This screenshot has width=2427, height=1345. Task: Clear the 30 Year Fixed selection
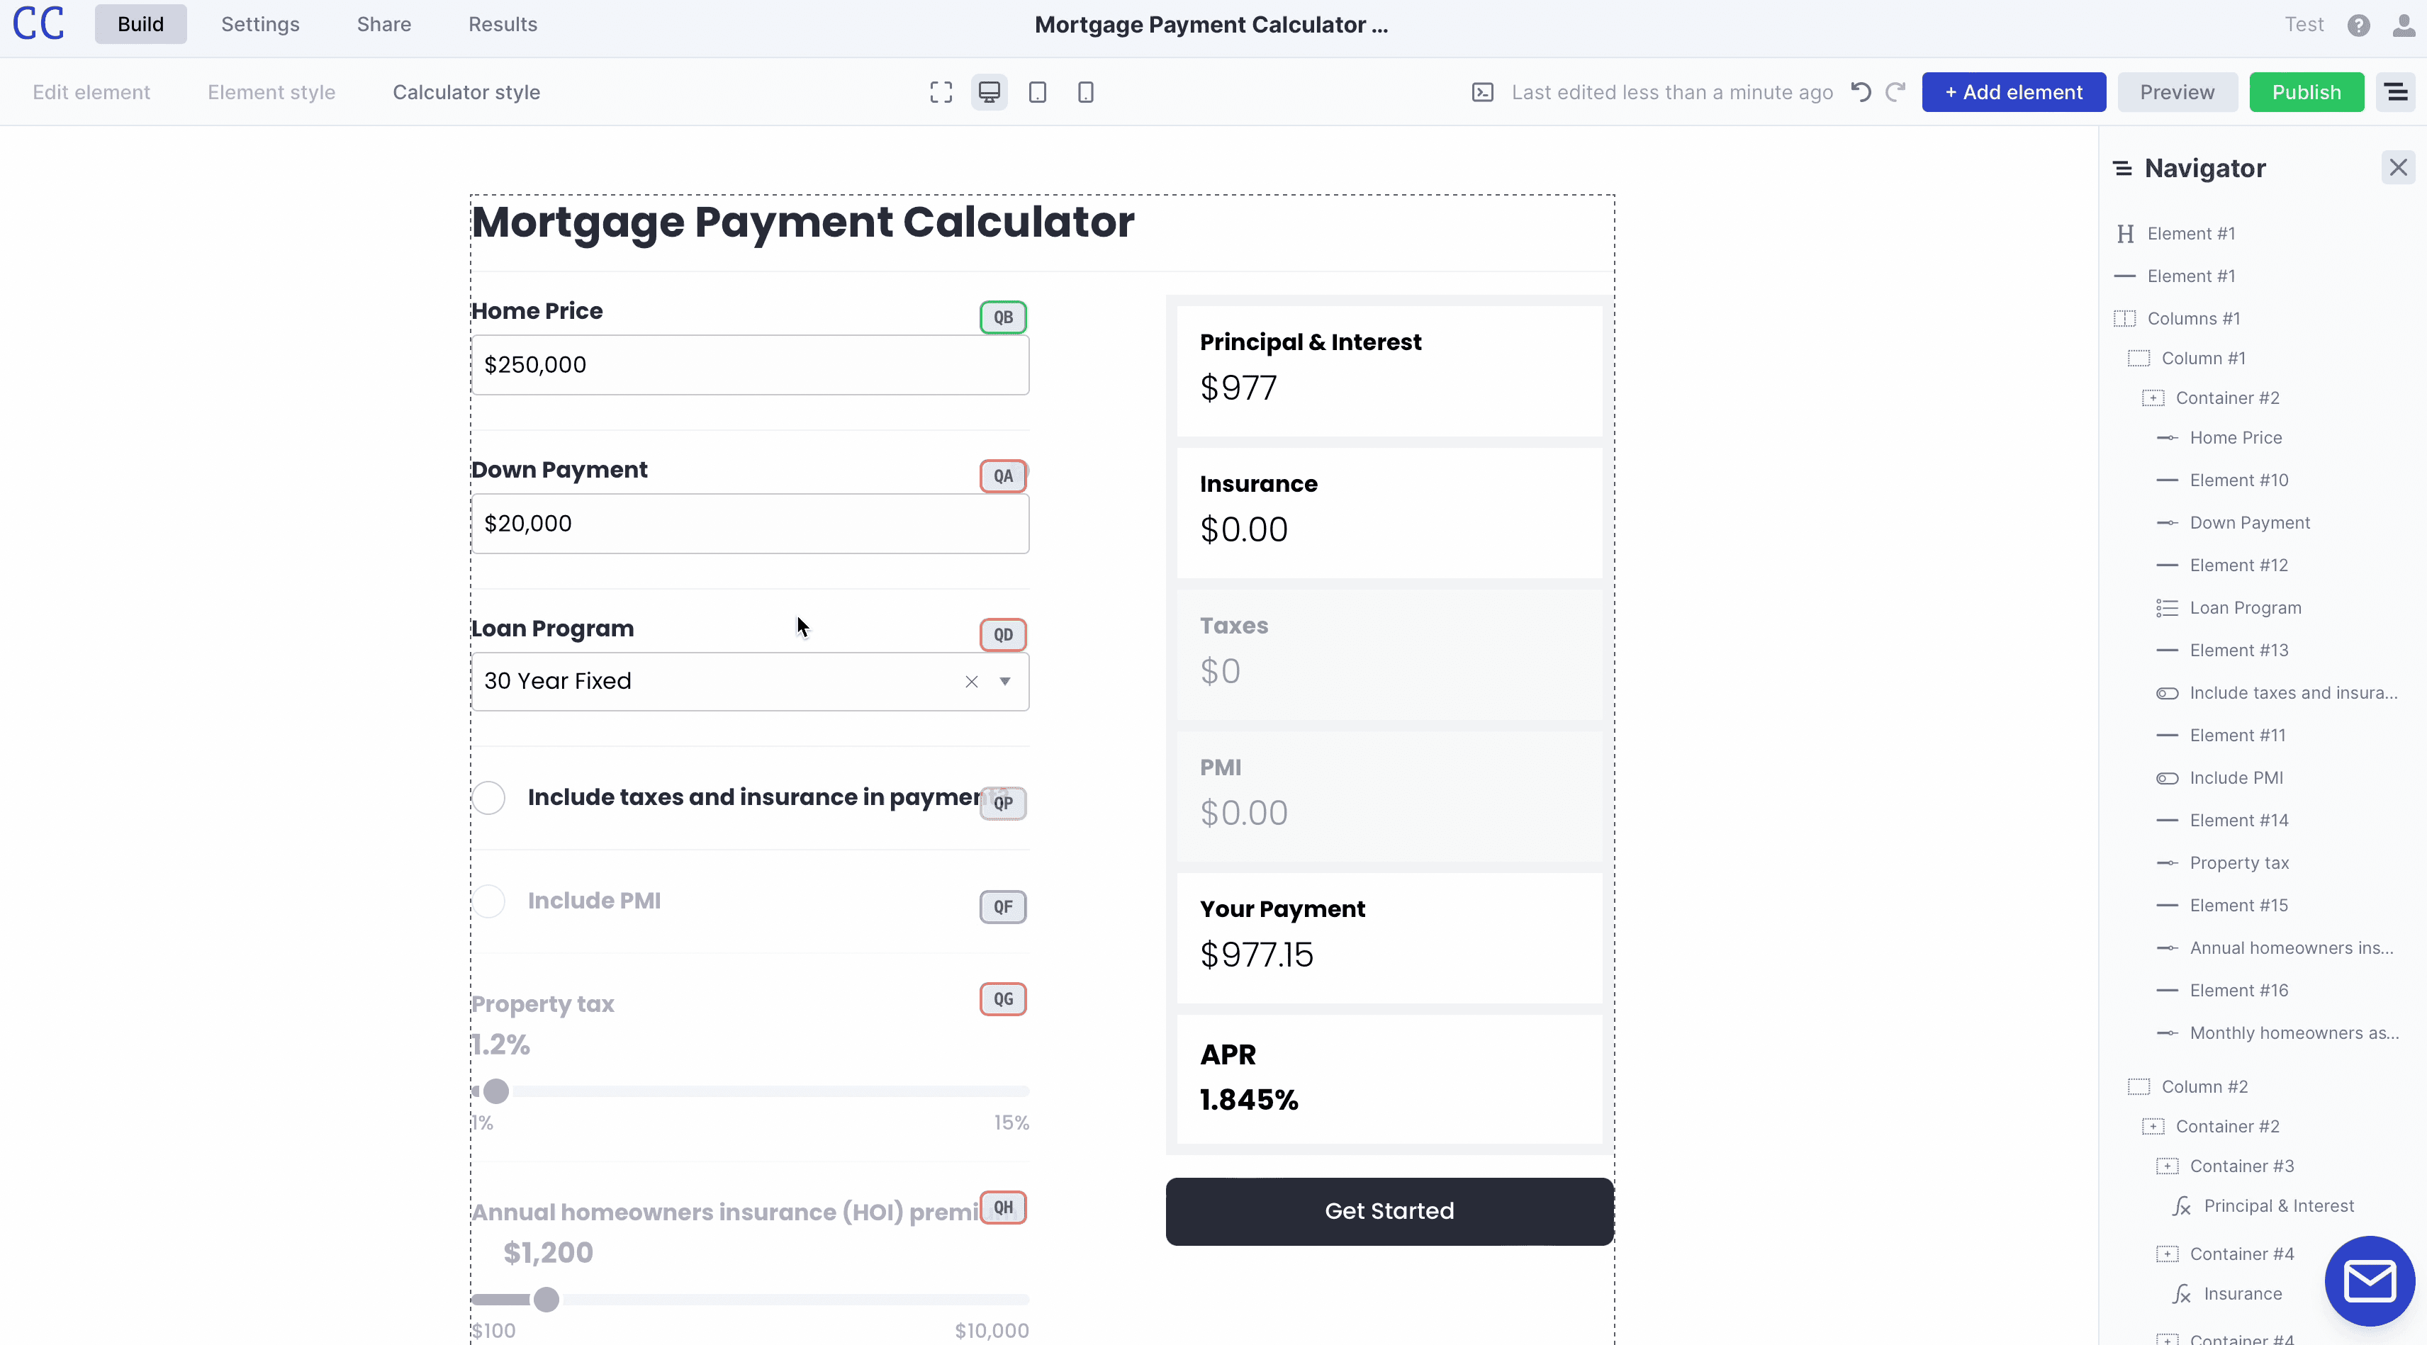pyautogui.click(x=971, y=681)
